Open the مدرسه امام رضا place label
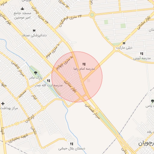 click(84, 69)
